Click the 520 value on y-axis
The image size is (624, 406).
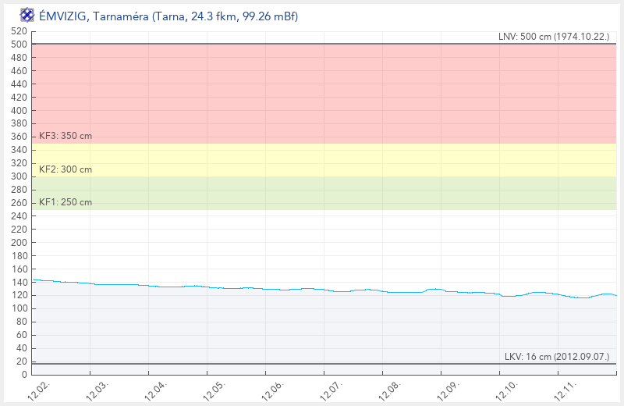point(19,31)
